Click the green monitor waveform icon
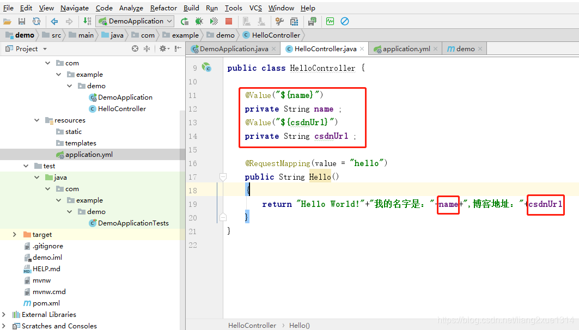This screenshot has width=579, height=330. tap(330, 21)
